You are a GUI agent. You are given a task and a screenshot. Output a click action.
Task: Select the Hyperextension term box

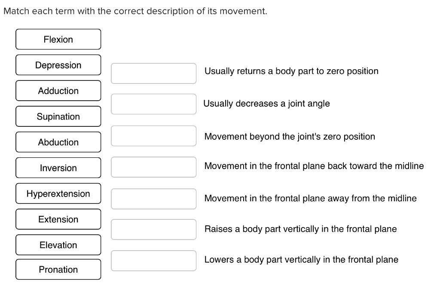point(58,194)
